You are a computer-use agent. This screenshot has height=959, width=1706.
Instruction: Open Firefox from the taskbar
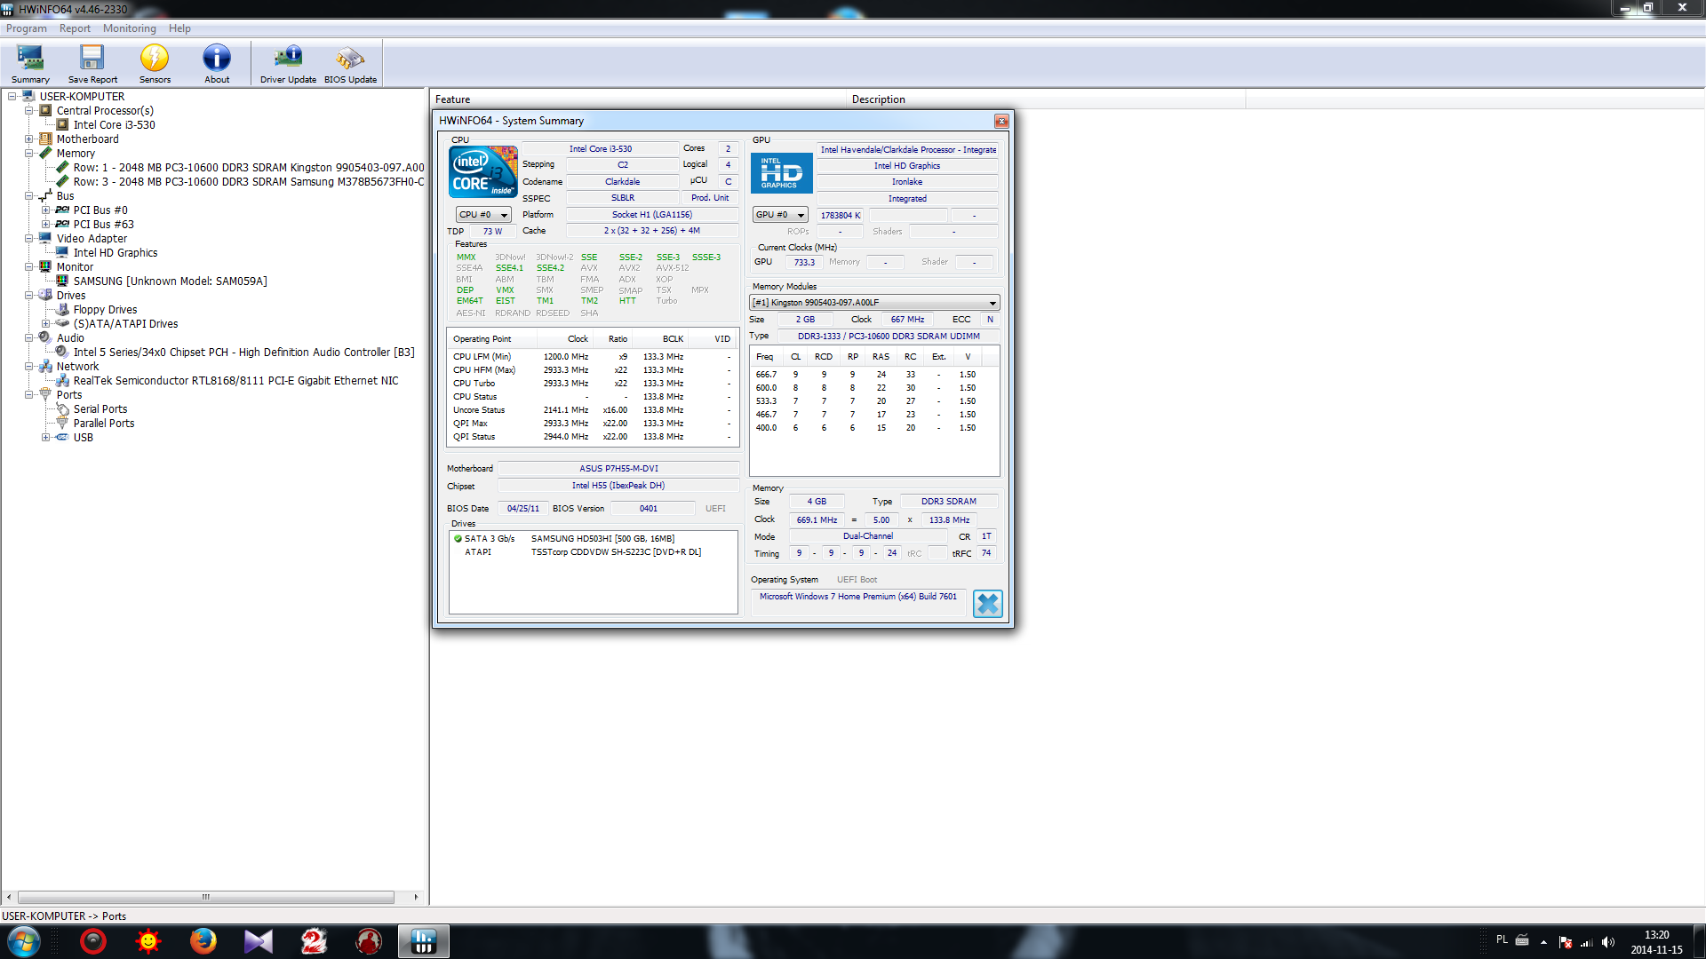(x=203, y=941)
